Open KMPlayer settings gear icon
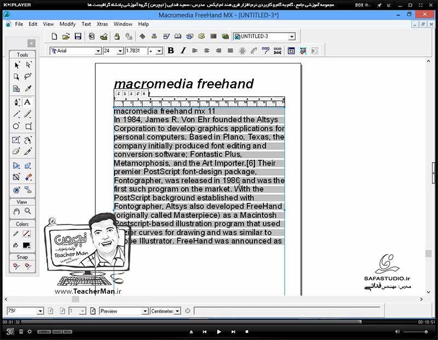This screenshot has height=340, width=438. [x=30, y=332]
